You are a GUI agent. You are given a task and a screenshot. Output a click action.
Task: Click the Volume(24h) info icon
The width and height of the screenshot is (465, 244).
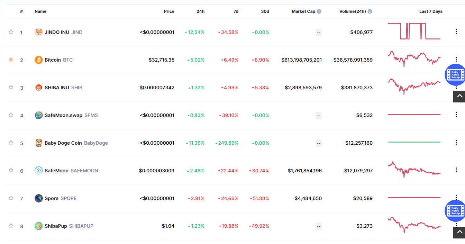coord(370,11)
